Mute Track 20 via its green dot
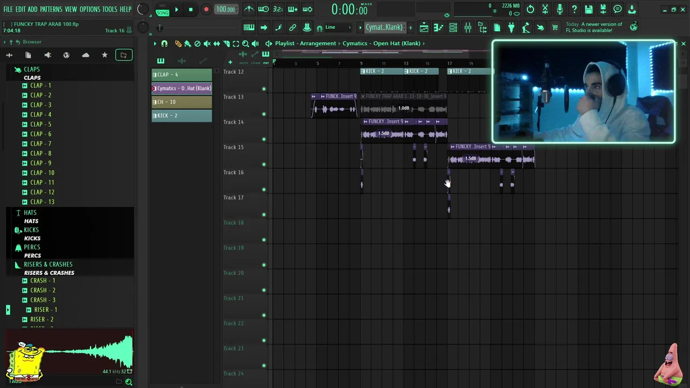The width and height of the screenshot is (690, 388). coord(264,290)
